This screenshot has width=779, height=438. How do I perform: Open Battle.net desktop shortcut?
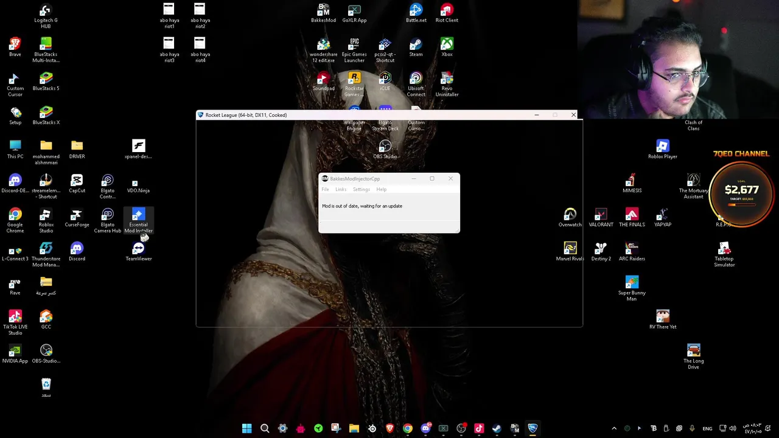click(x=416, y=13)
